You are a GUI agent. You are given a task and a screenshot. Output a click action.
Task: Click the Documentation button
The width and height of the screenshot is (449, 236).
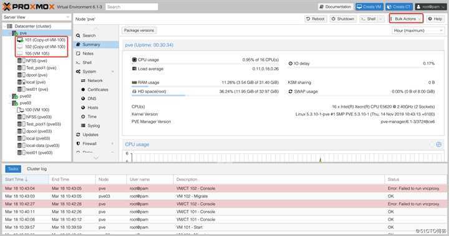click(x=335, y=7)
